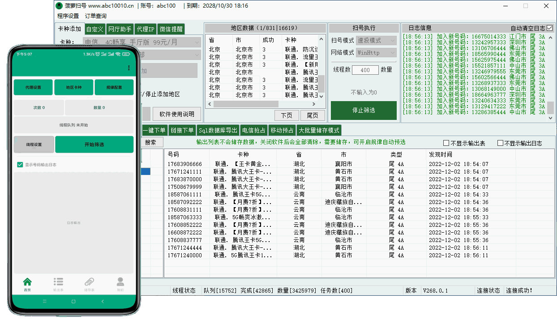Uncheck 显示号码输出日志 on the phone
Image resolution: width=557 pixels, height=319 pixels.
(20, 165)
